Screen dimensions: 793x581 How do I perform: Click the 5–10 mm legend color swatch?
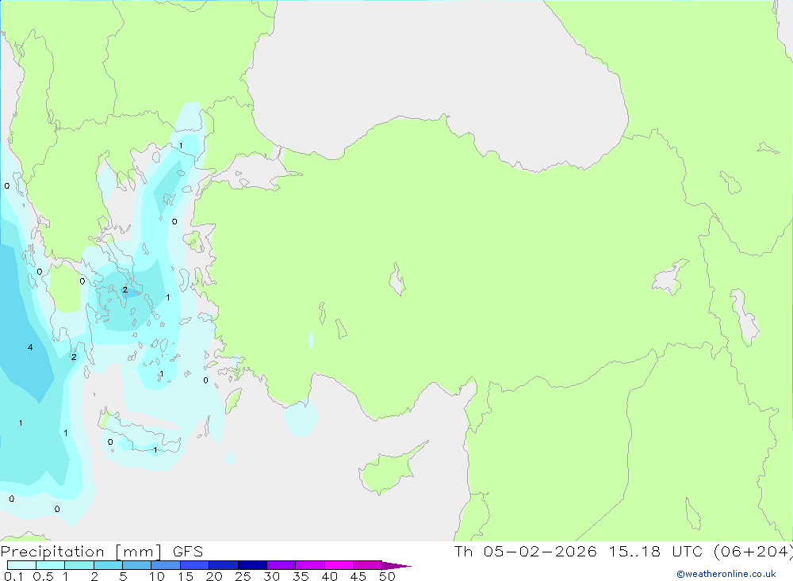(x=136, y=565)
